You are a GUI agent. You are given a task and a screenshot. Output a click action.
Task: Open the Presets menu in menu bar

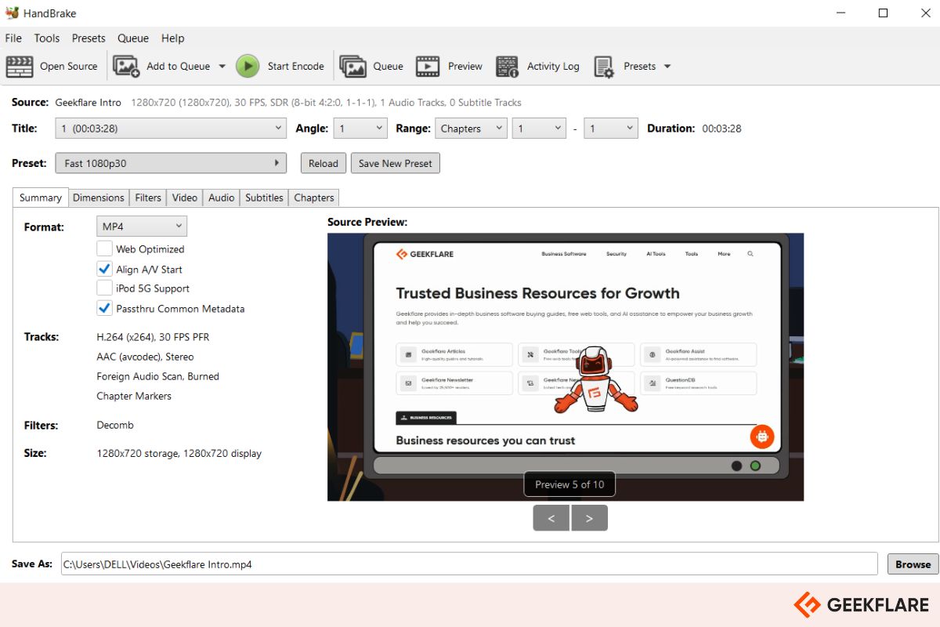tap(89, 38)
